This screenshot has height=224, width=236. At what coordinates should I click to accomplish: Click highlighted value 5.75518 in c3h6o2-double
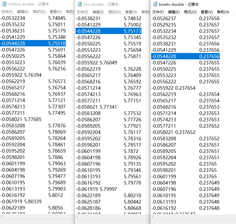coord(57,43)
